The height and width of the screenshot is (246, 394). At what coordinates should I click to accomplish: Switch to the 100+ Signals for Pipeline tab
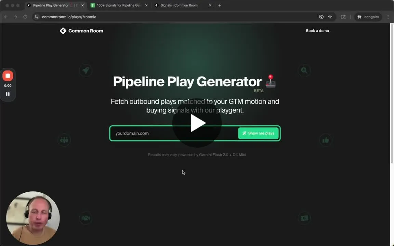pyautogui.click(x=119, y=5)
